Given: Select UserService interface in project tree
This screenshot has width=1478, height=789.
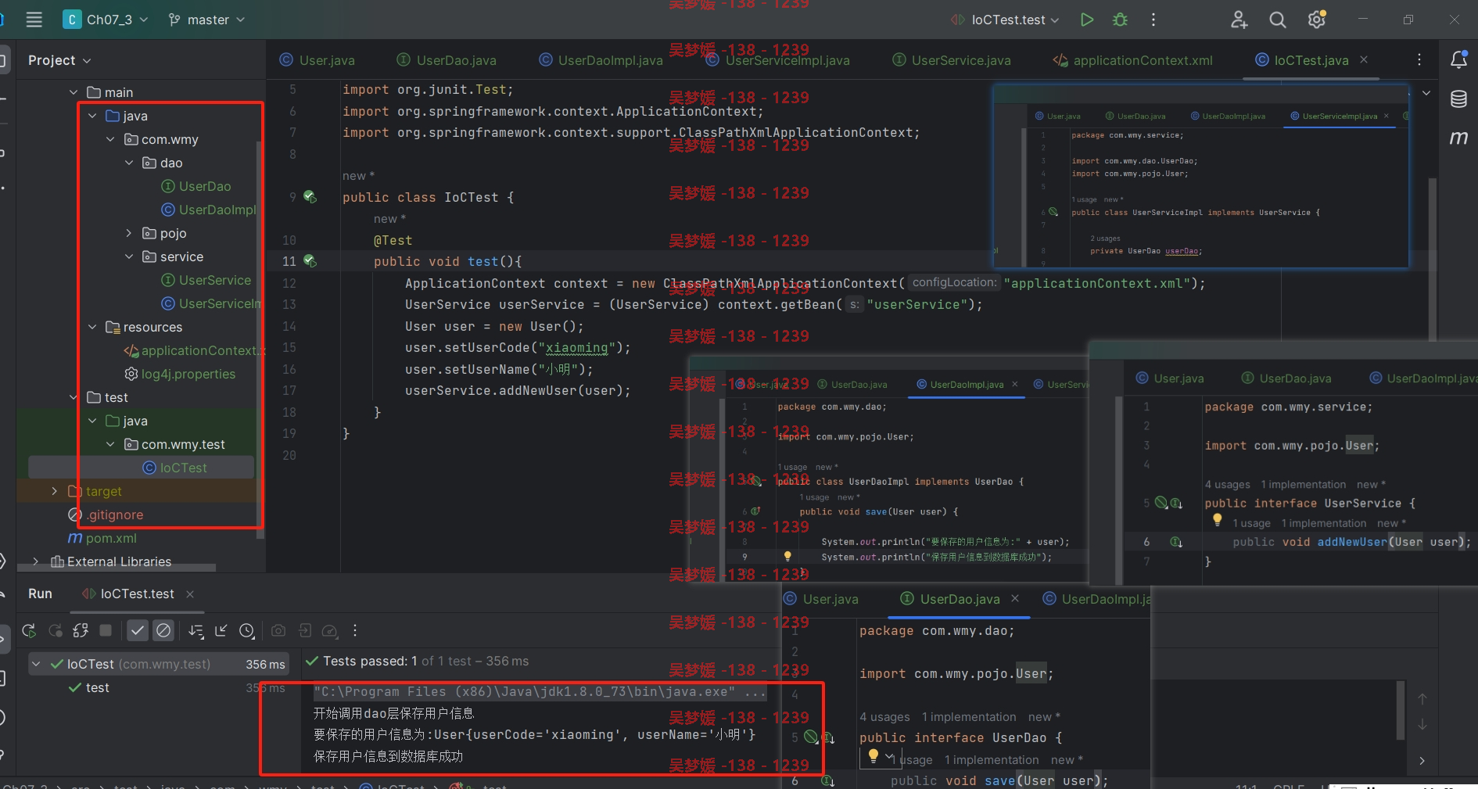Looking at the screenshot, I should (x=206, y=280).
